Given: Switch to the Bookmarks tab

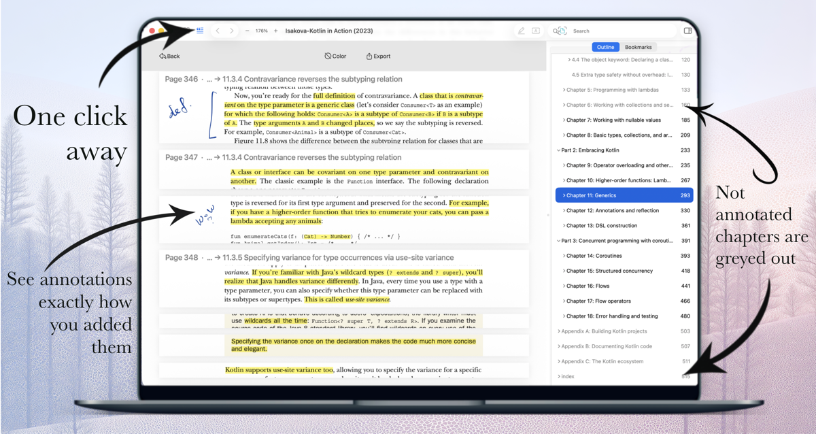Looking at the screenshot, I should [638, 47].
